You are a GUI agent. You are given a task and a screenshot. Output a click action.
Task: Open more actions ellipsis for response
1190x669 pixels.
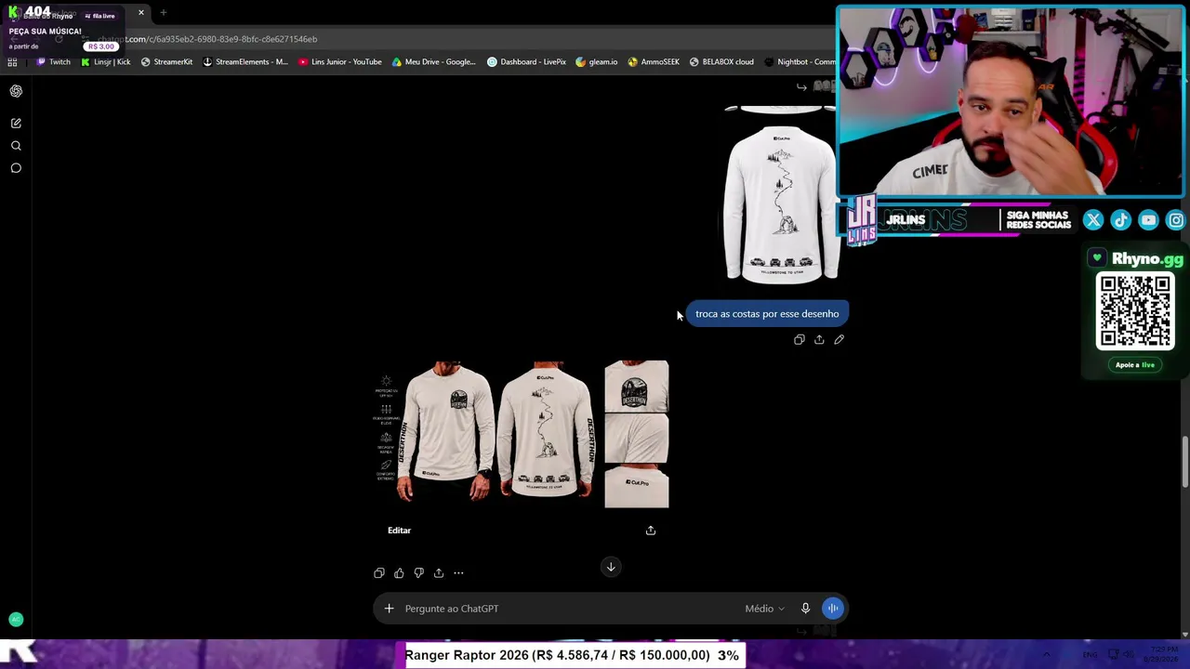click(458, 573)
